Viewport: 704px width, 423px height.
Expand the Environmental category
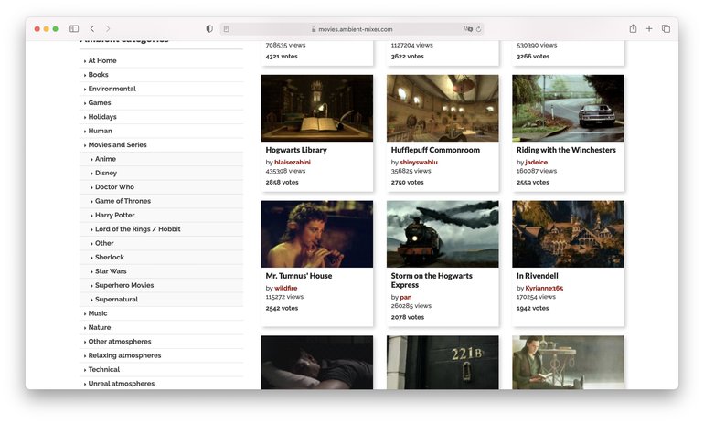[112, 89]
